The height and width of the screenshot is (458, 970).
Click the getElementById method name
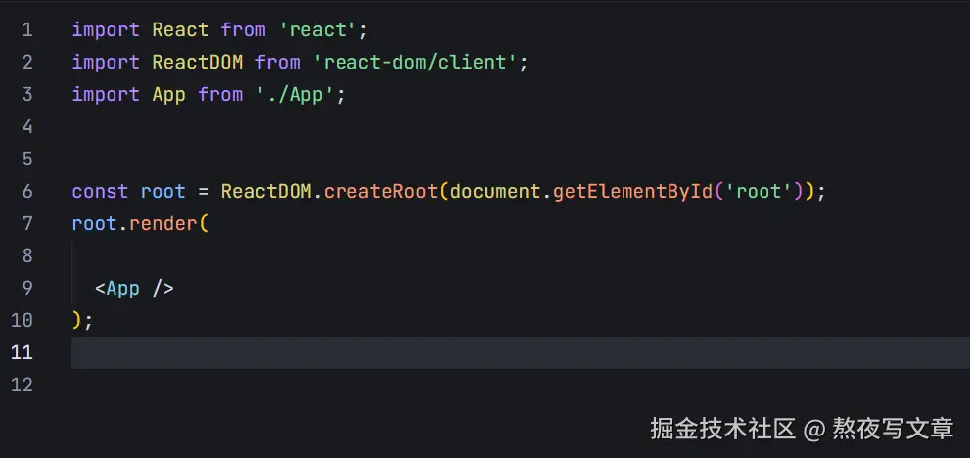632,191
